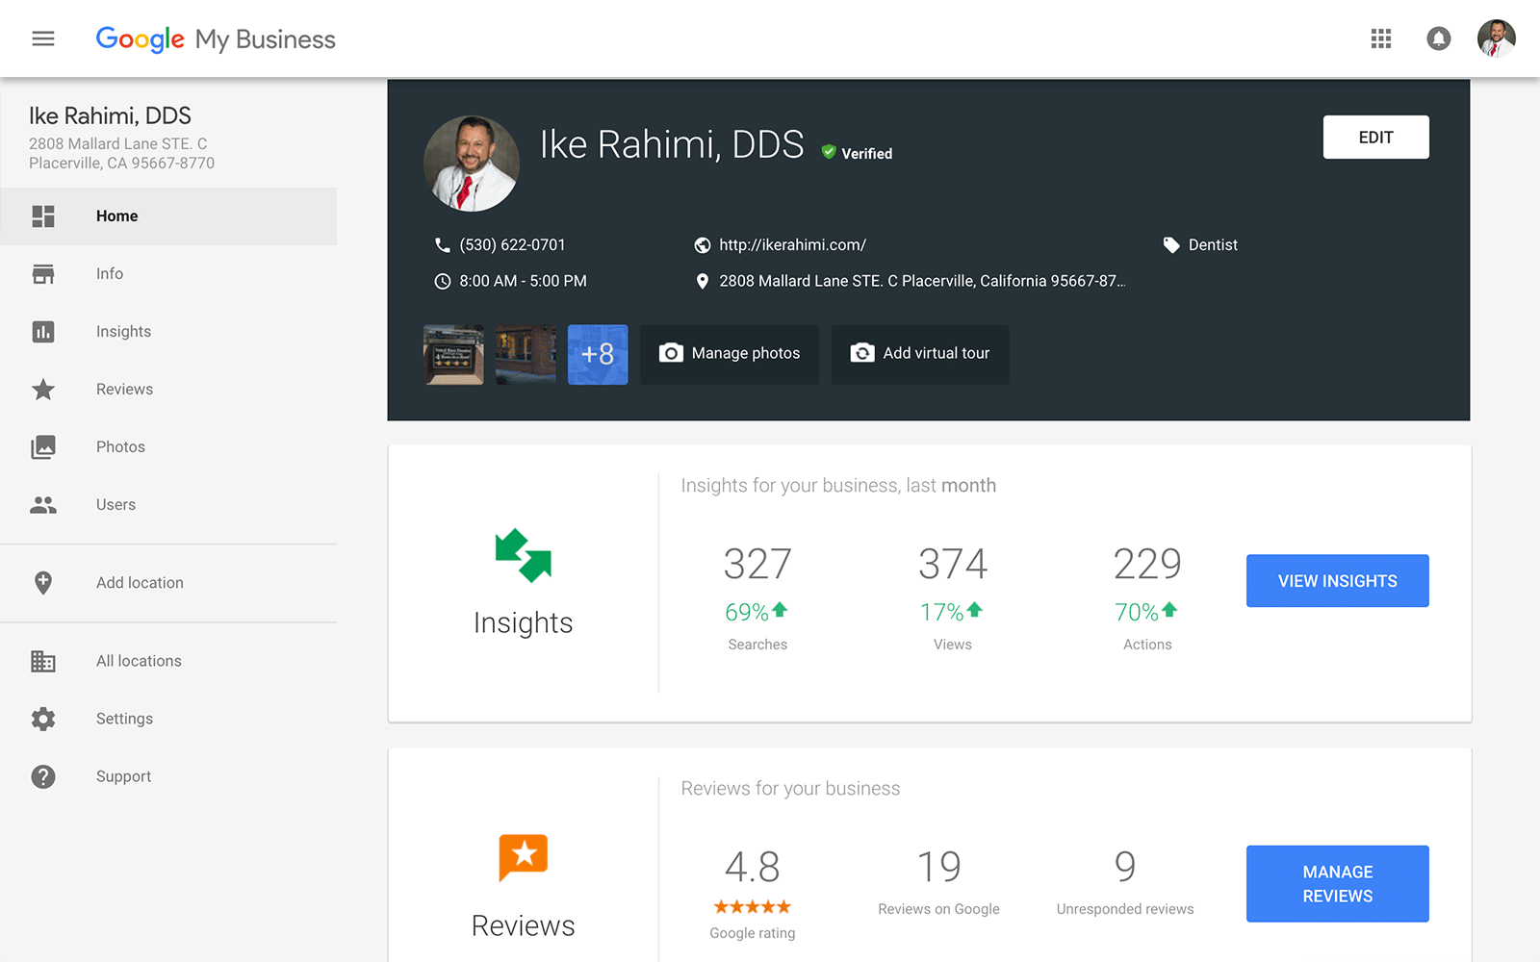The height and width of the screenshot is (962, 1540).
Task: Click the Reviews star icon
Action: (x=43, y=390)
